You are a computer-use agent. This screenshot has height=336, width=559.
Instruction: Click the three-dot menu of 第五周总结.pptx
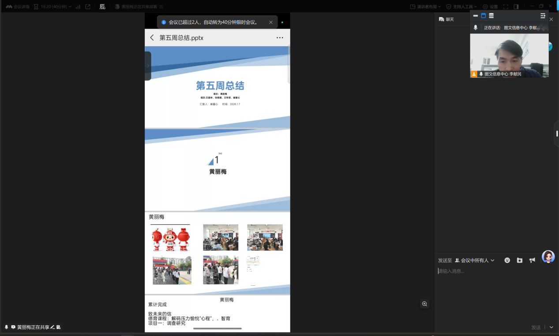tap(280, 38)
